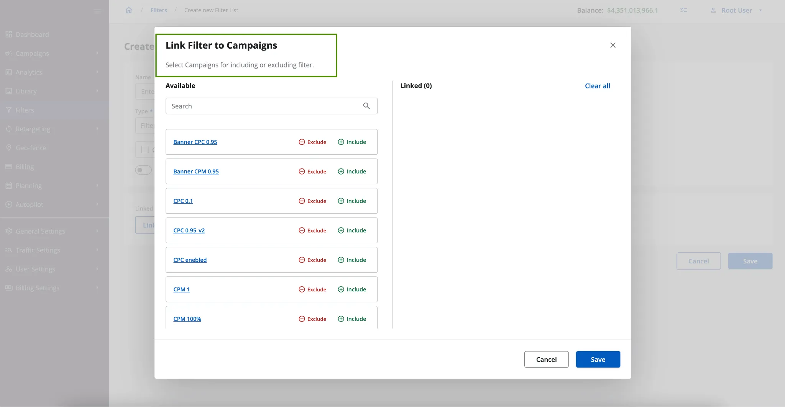Viewport: 785px width, 407px height.
Task: Include the CPC 0.1 campaign
Action: click(352, 201)
